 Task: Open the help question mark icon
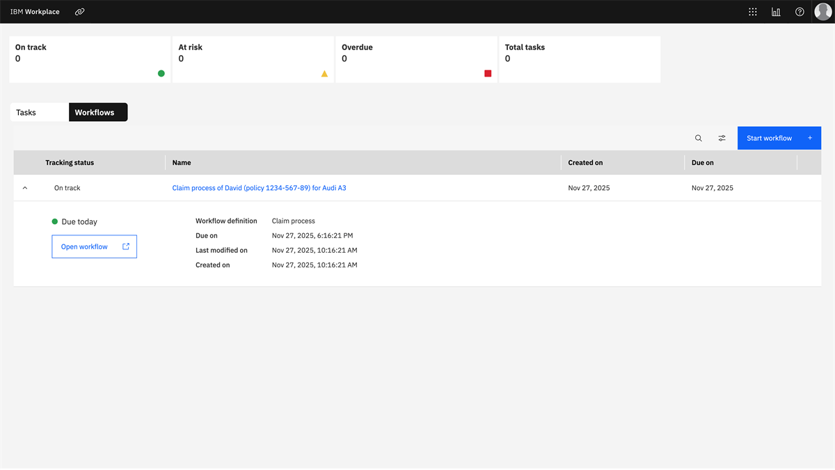[x=800, y=12]
